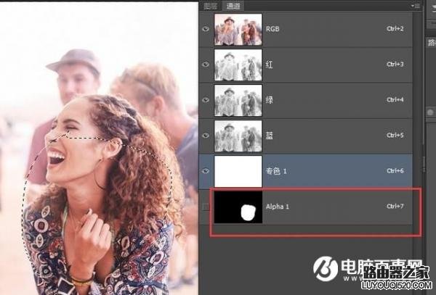Click the Alpha 1 mask thumbnail
This screenshot has width=436, height=295.
pos(238,207)
